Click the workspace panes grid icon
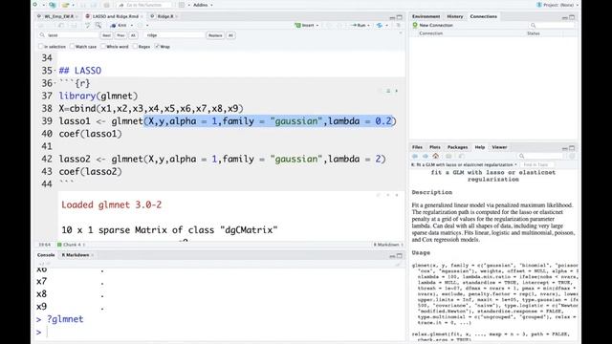The width and height of the screenshot is (612, 344). 182,5
